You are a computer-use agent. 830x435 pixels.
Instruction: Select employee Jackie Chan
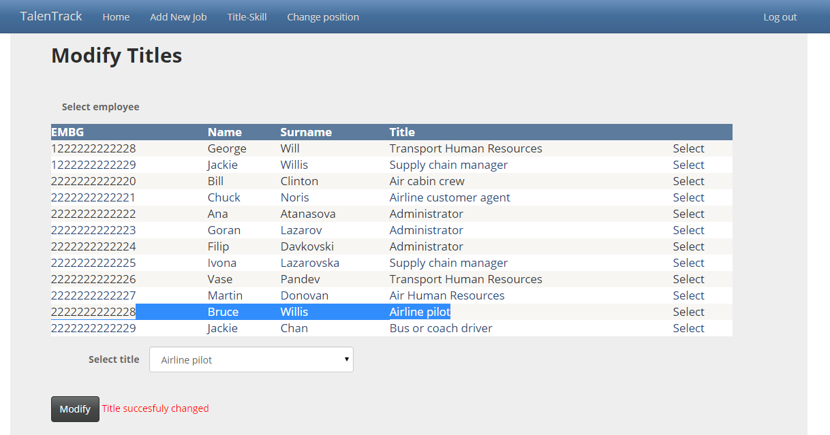[688, 328]
